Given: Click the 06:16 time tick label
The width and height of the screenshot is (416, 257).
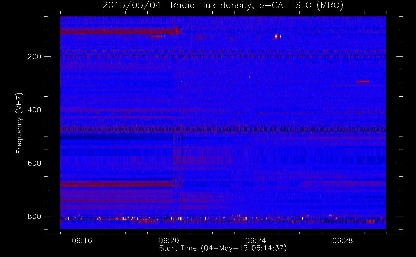Looking at the screenshot, I should (x=82, y=241).
